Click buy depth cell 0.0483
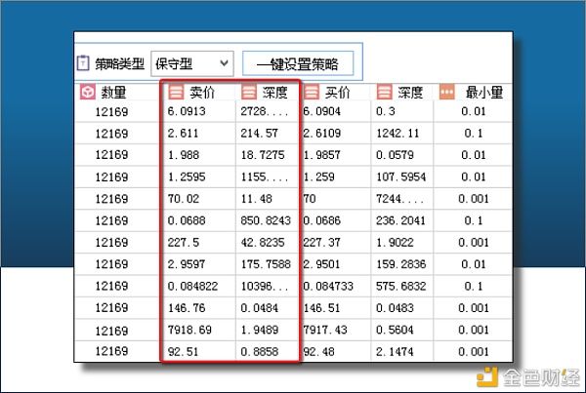This screenshot has width=586, height=393. pyautogui.click(x=395, y=308)
